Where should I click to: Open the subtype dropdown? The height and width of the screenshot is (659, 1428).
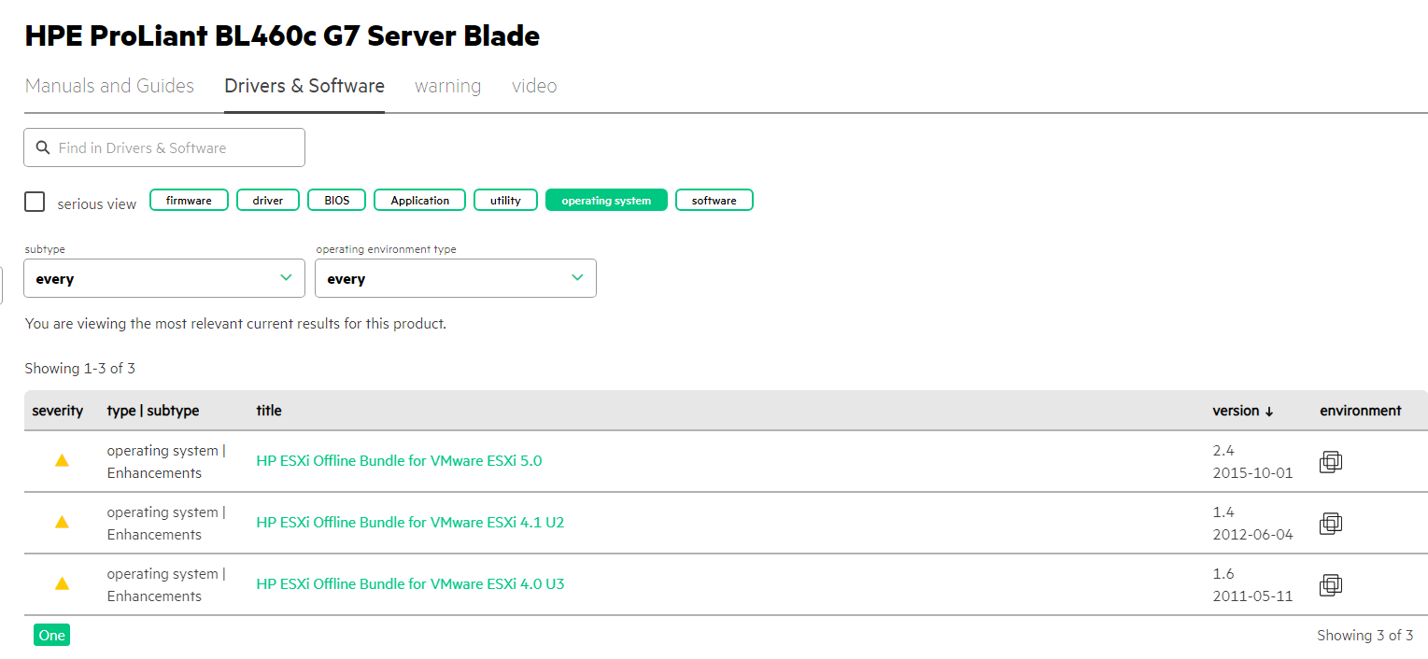coord(164,278)
